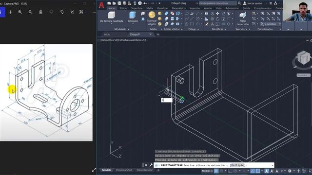
Task: Select the Line tool in Dibujo panel
Action: pos(192,19)
